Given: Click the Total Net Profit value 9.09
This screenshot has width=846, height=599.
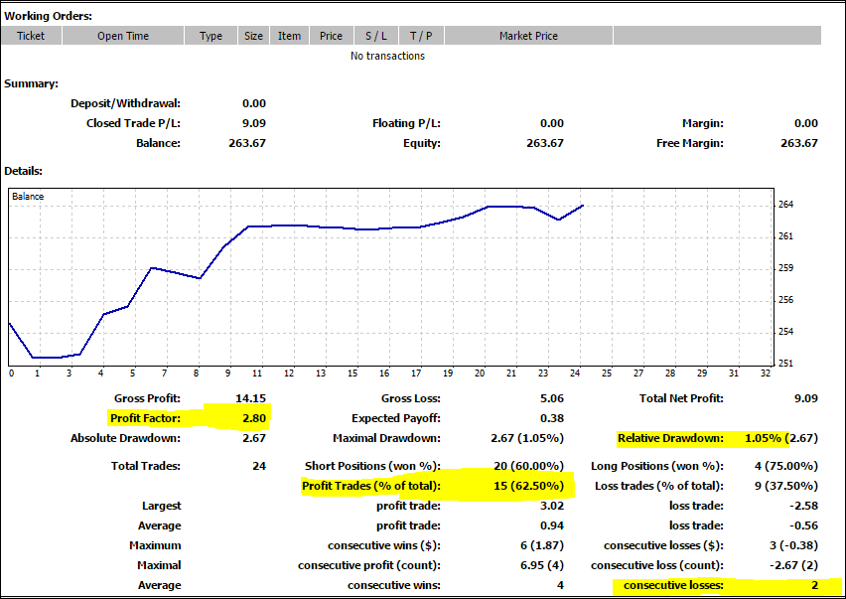Looking at the screenshot, I should 805,398.
